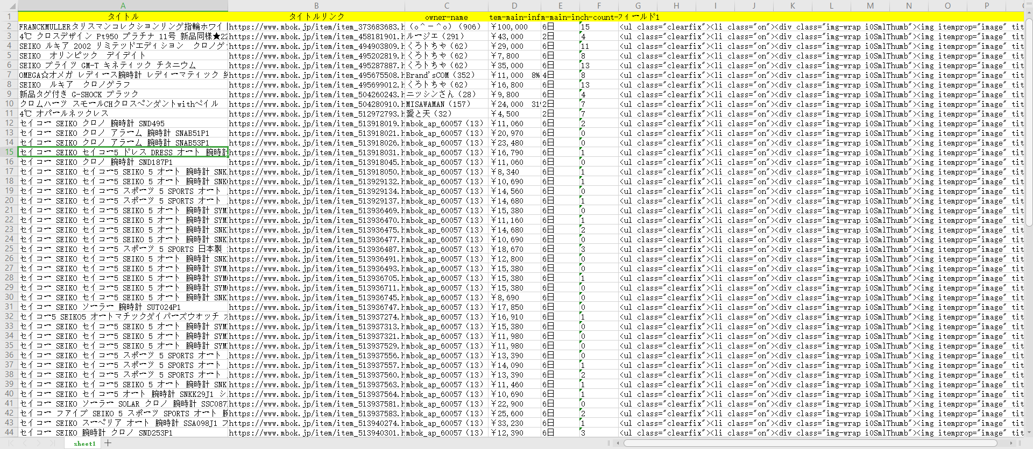The width and height of the screenshot is (1033, 449).
Task: Select row 1 header
Action: [9, 17]
